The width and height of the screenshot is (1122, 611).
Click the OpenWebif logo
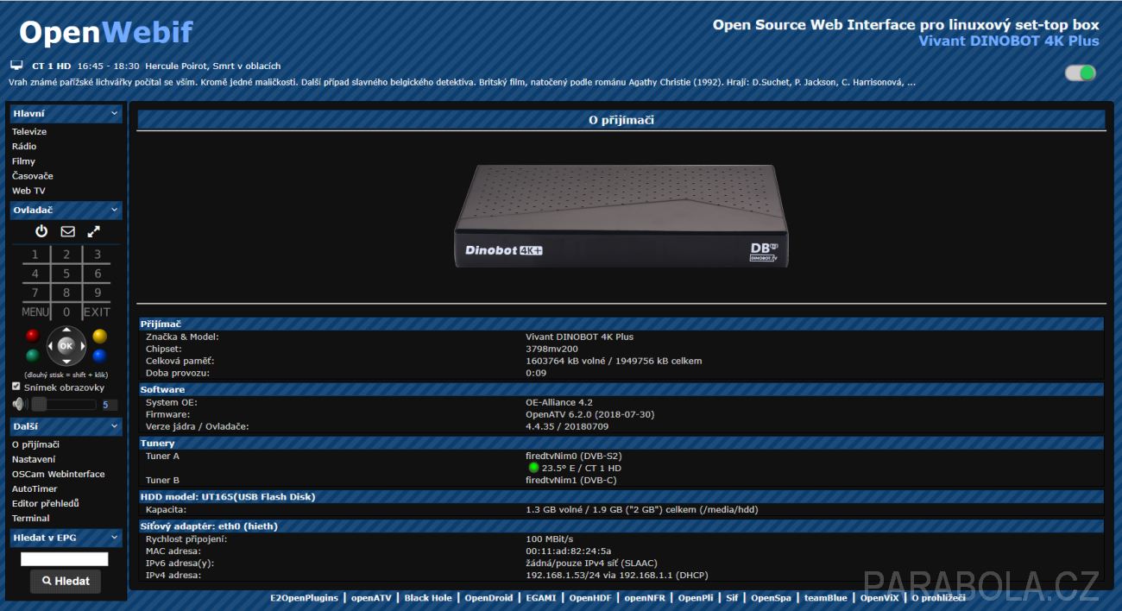(x=105, y=33)
